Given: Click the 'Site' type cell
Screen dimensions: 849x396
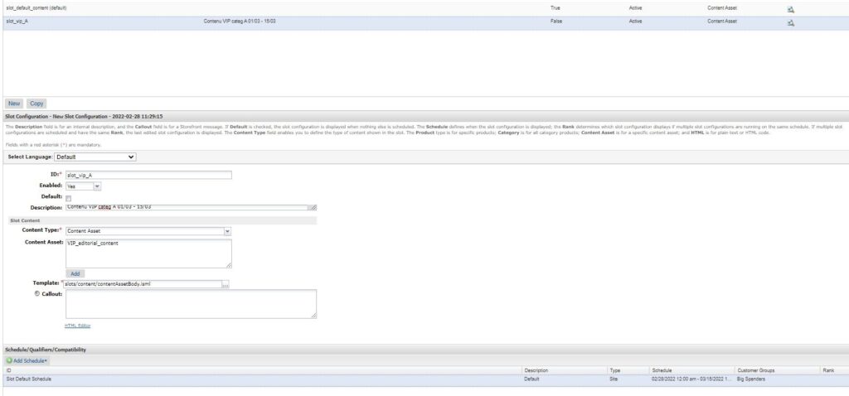Looking at the screenshot, I should 614,379.
